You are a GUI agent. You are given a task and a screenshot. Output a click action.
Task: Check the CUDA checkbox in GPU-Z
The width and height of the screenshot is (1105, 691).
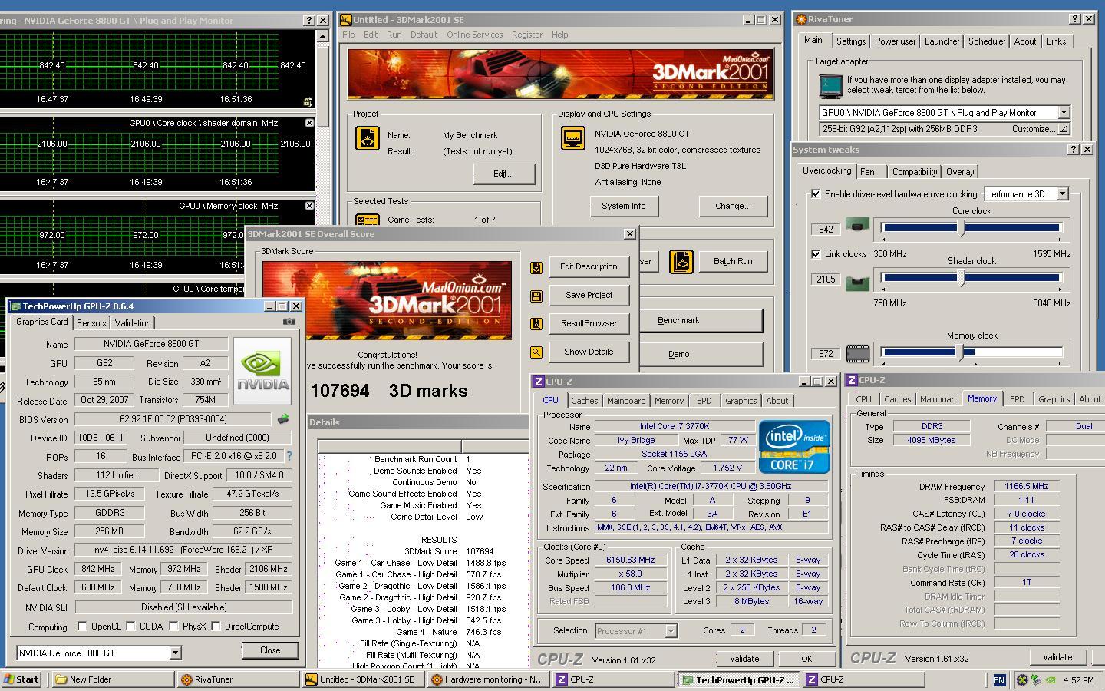coord(131,627)
